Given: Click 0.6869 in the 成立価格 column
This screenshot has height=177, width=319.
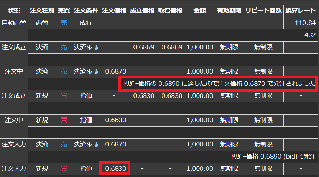Looking at the screenshot, I should (x=144, y=47).
